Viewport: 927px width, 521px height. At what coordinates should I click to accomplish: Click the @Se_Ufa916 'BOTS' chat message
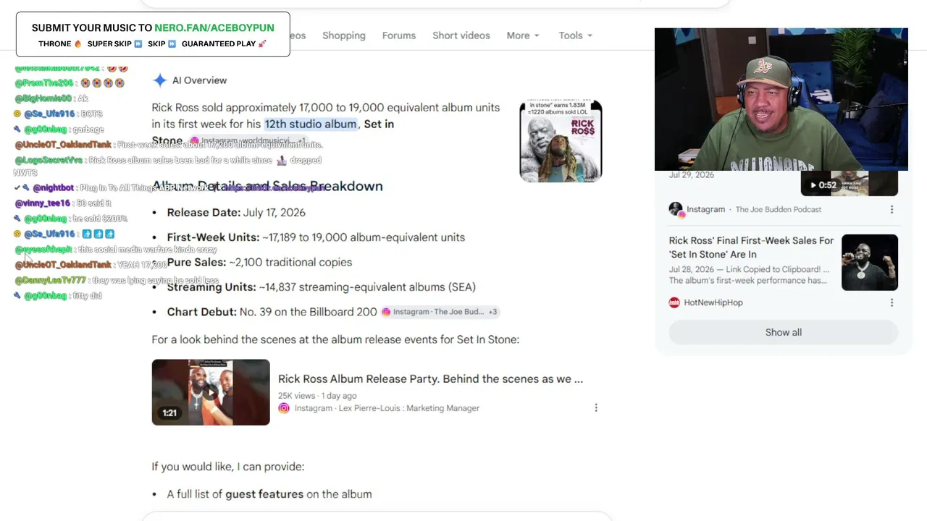[x=59, y=114]
